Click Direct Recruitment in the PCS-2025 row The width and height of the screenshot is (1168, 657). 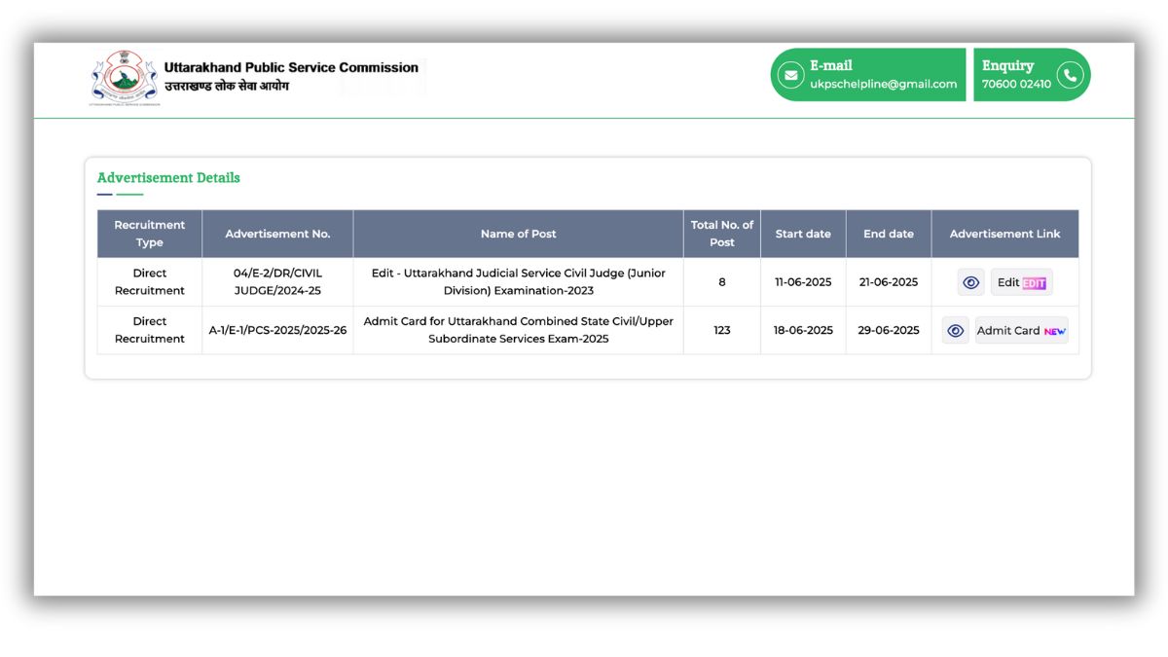(x=150, y=330)
